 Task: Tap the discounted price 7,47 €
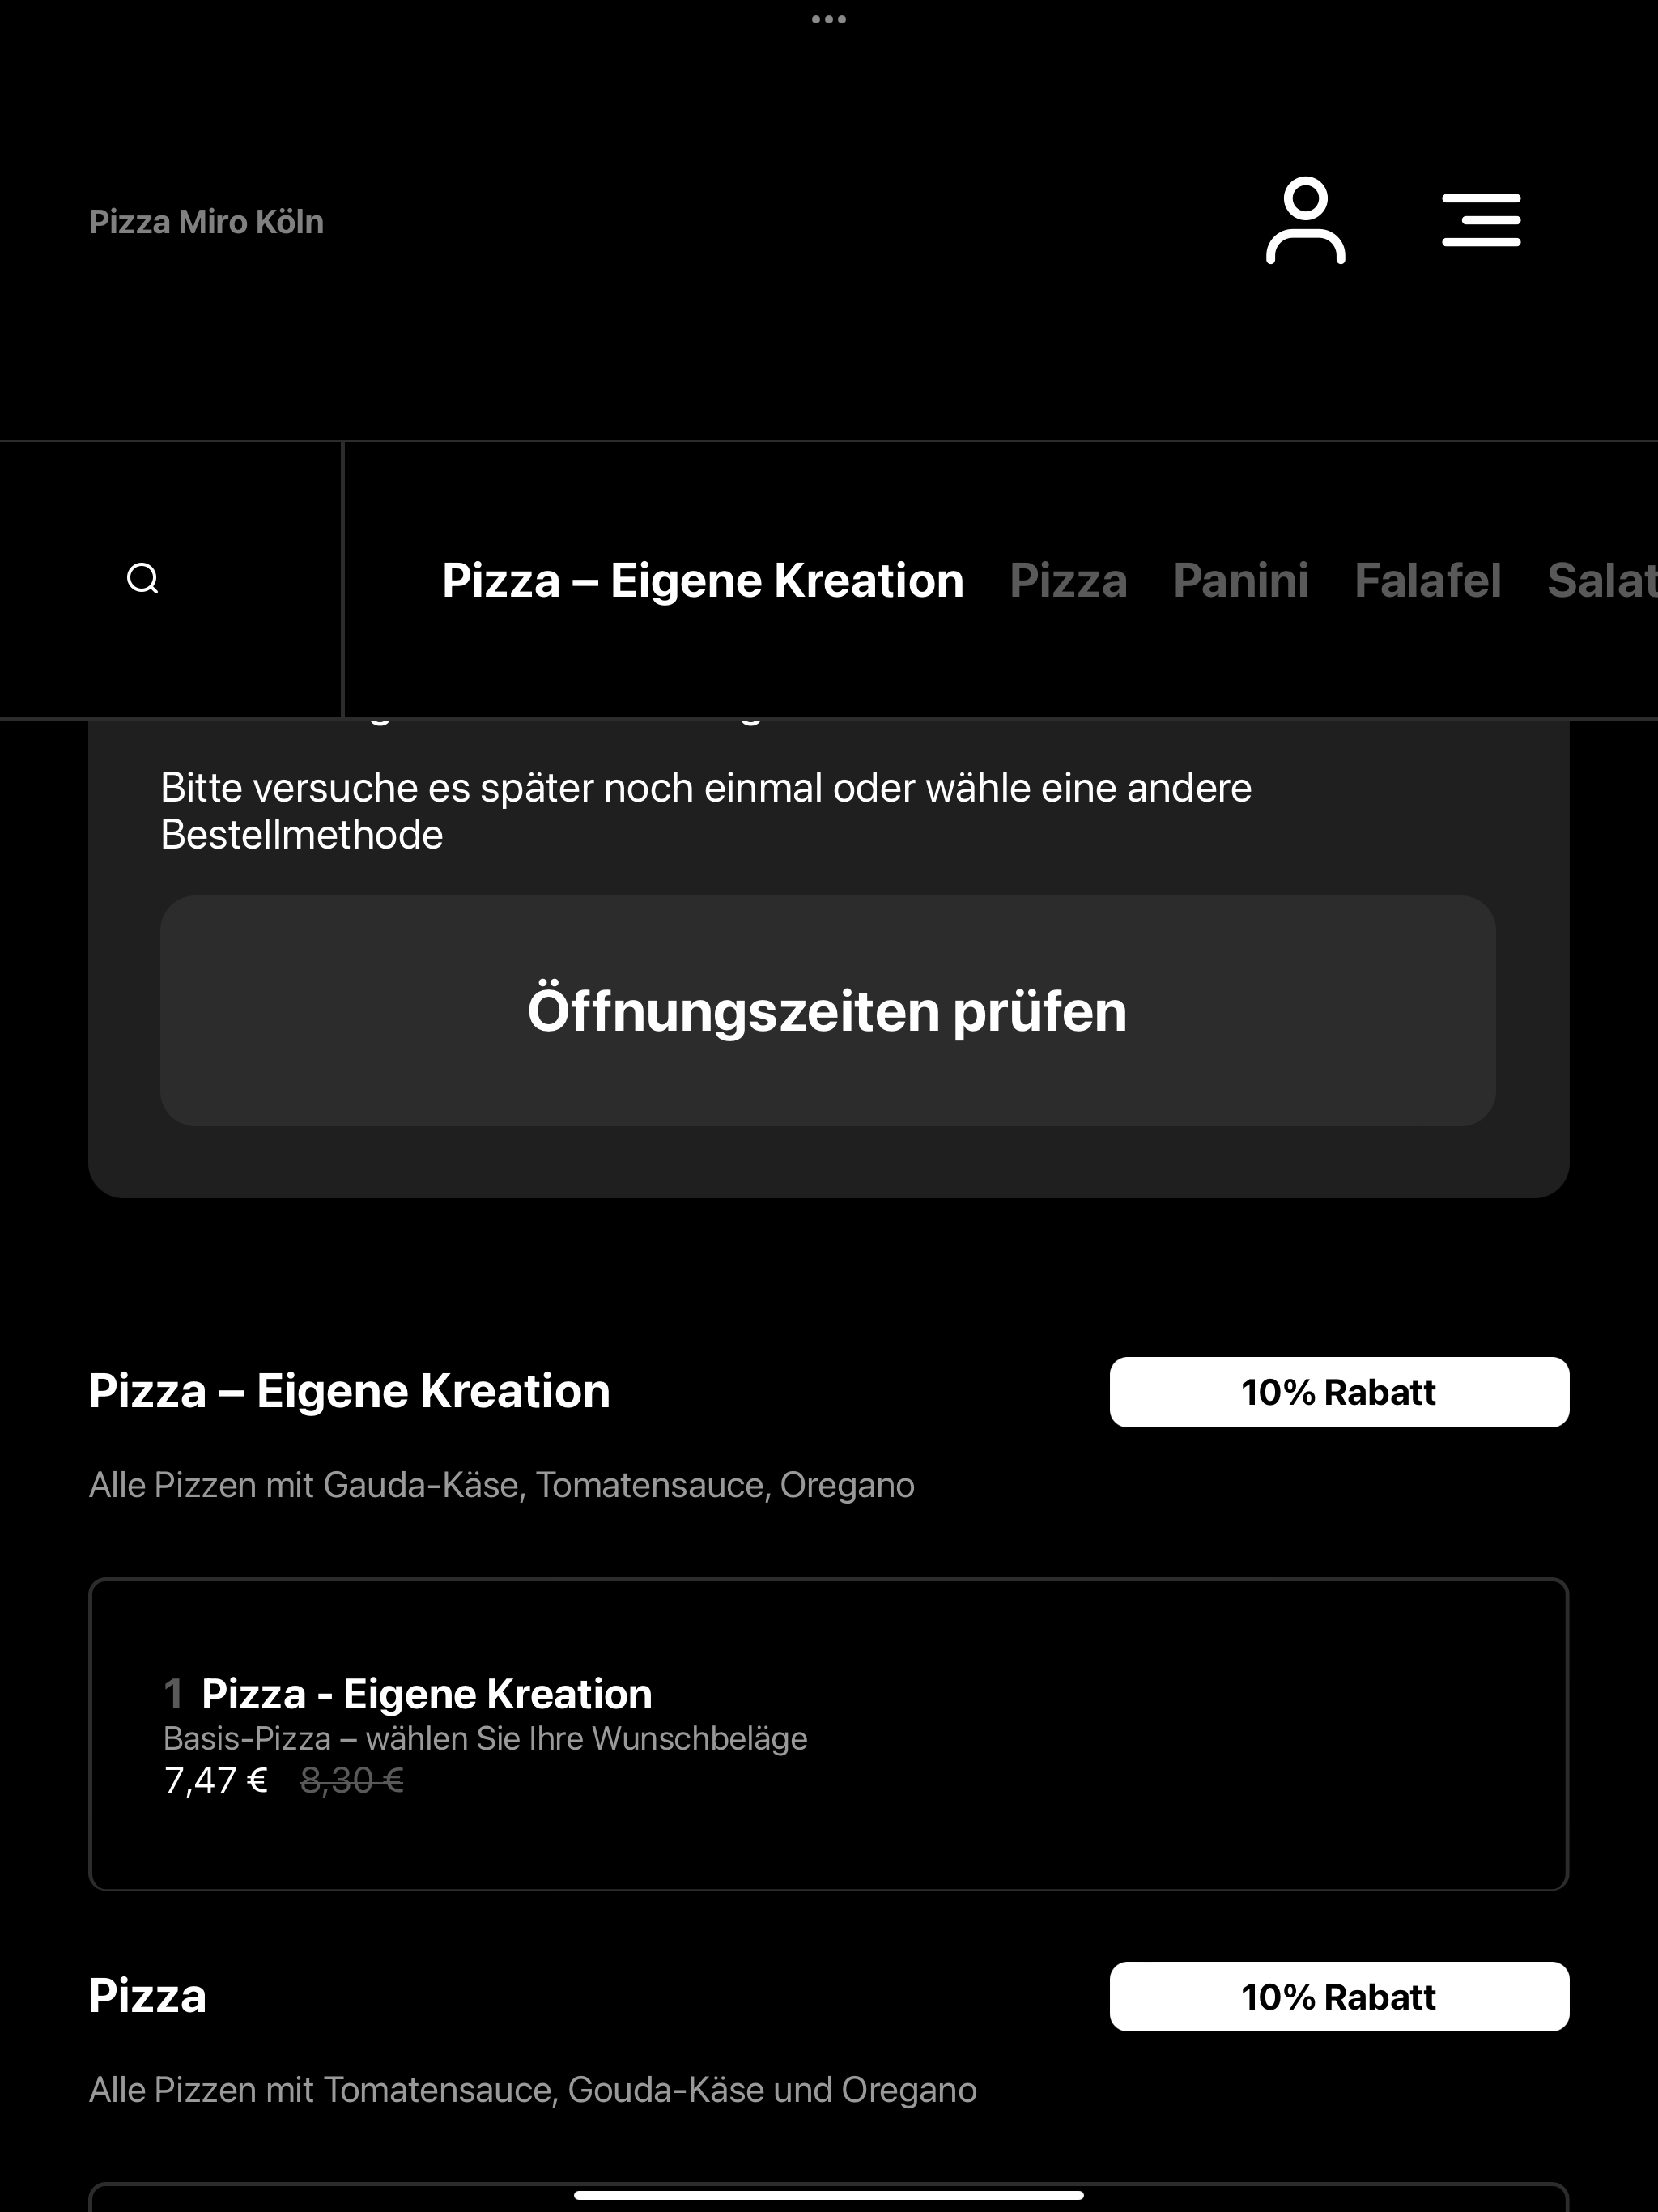pyautogui.click(x=216, y=1781)
